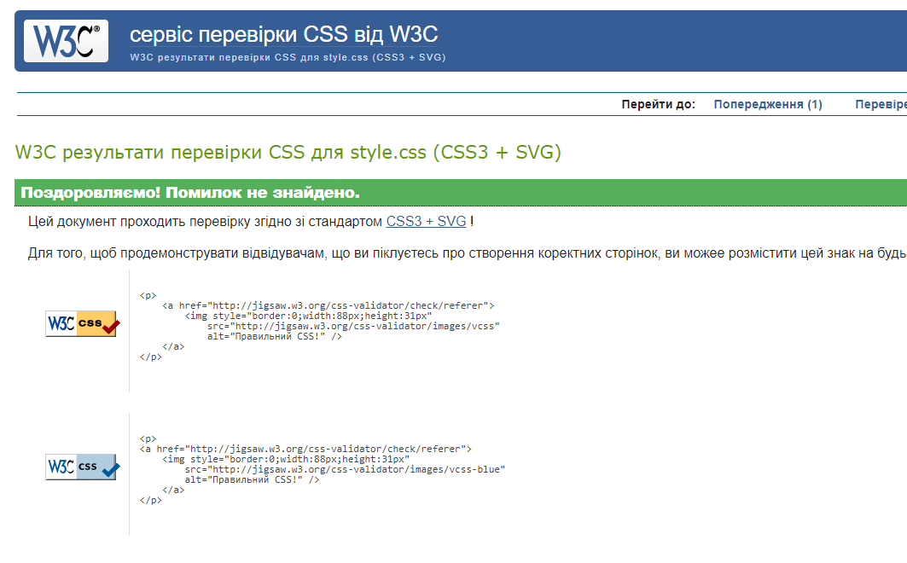This screenshot has width=907, height=563.
Task: Select the blue W3C CSS validation badge
Action: [x=81, y=467]
